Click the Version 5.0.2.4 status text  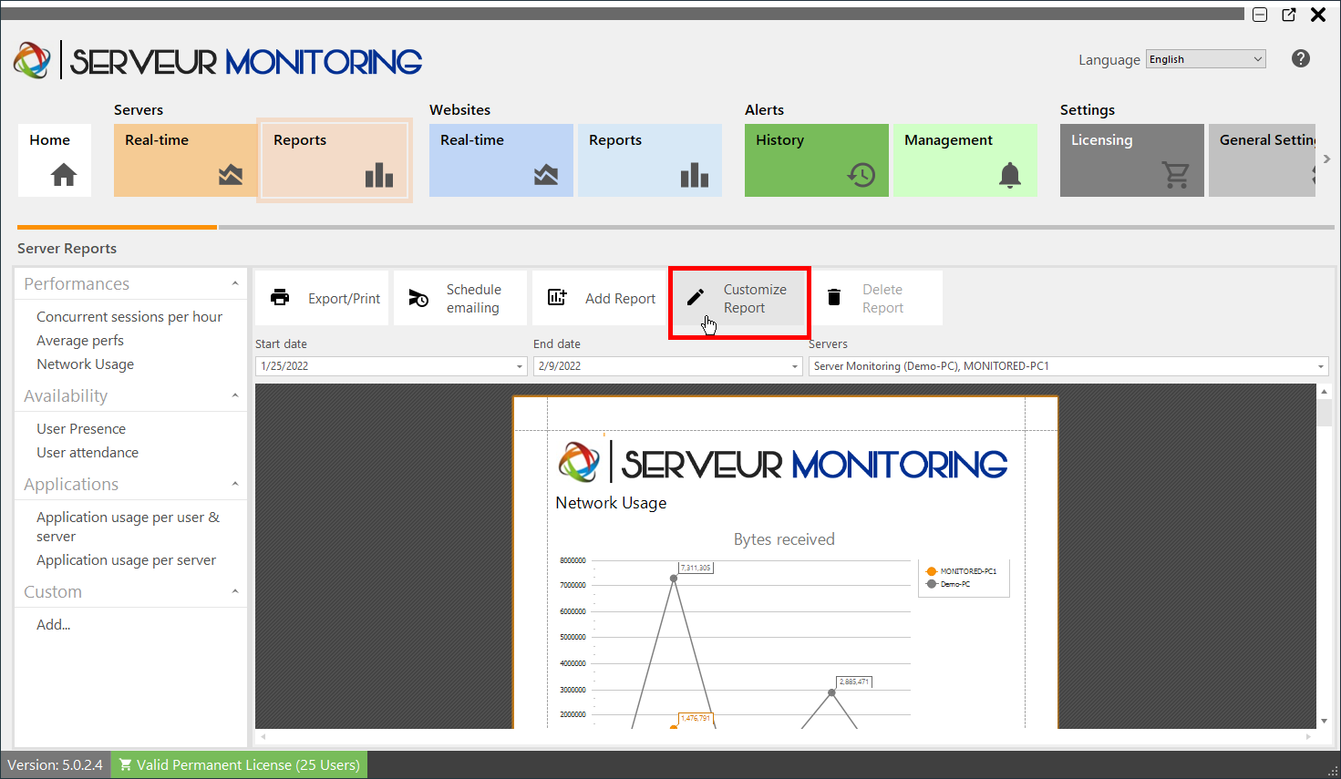[x=56, y=764]
